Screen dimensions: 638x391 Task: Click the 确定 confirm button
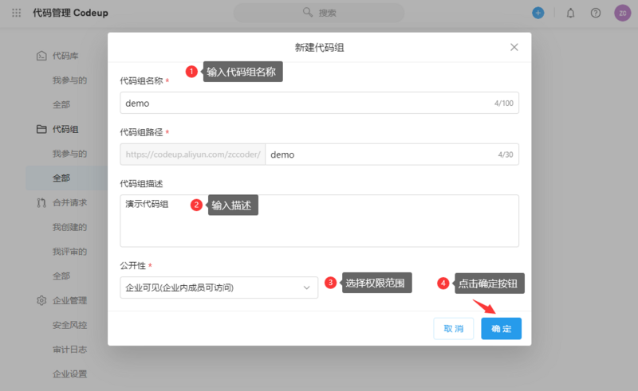(501, 328)
